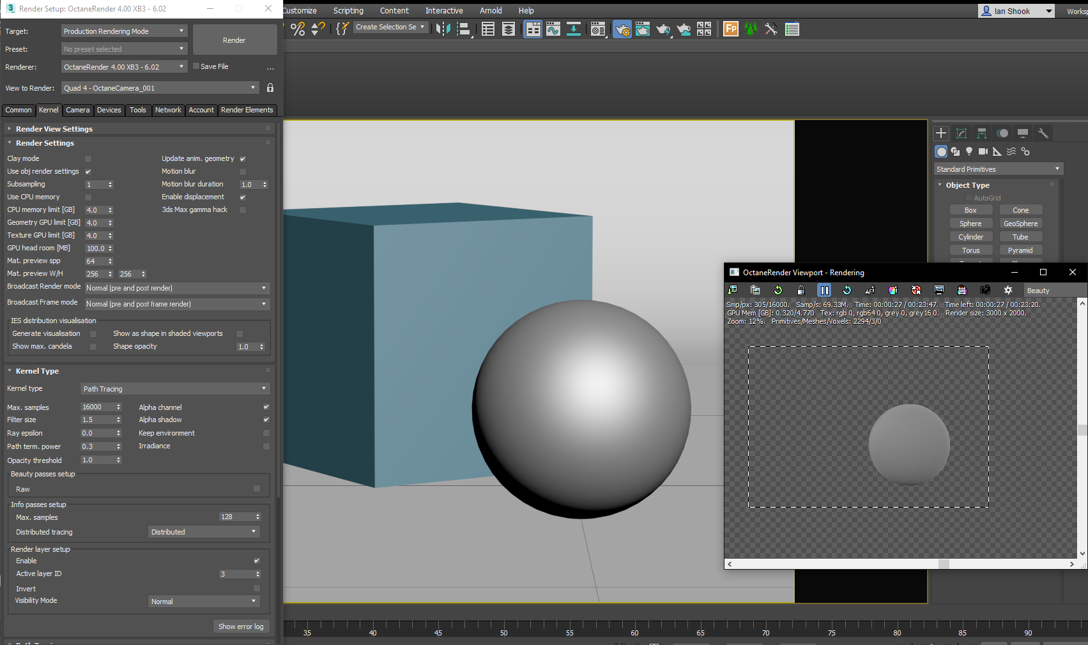Switch to the Camera tab
The height and width of the screenshot is (645, 1088).
pyautogui.click(x=78, y=110)
